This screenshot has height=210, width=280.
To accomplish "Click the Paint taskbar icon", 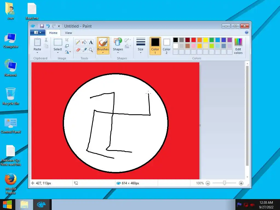I will click(x=41, y=205).
